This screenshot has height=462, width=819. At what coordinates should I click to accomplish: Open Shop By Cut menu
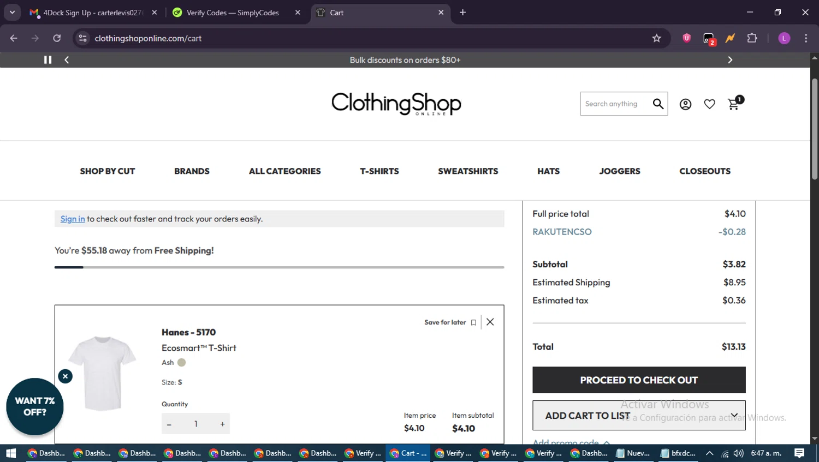[108, 171]
